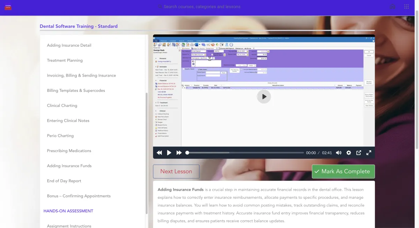Click the search courses field
The width and height of the screenshot is (419, 228).
point(203,7)
